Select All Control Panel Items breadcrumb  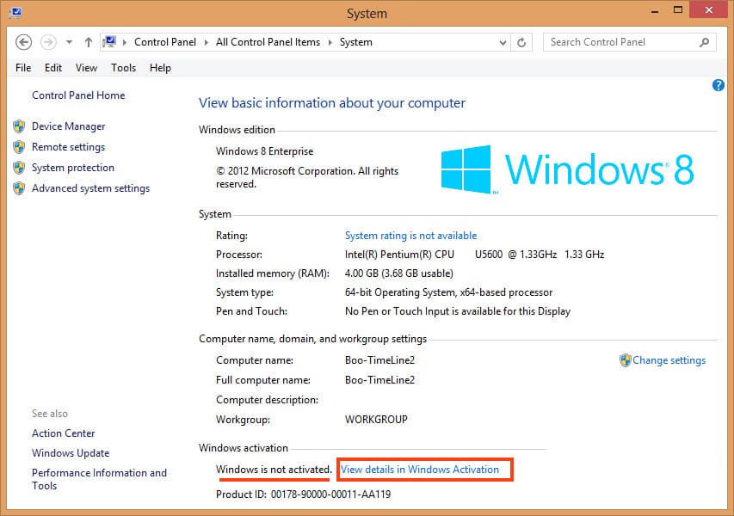coord(268,42)
